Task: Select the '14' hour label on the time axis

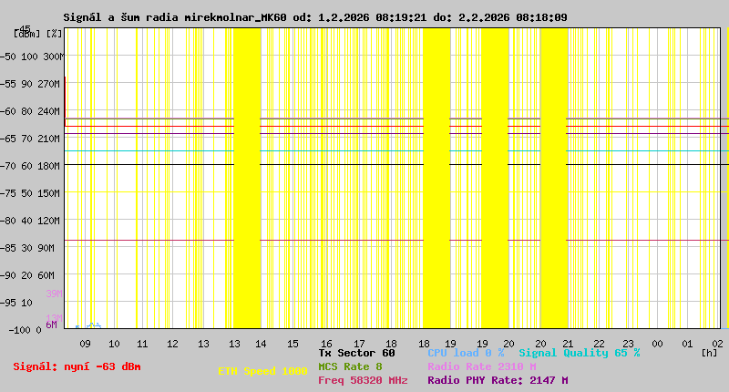Action: pos(261,344)
